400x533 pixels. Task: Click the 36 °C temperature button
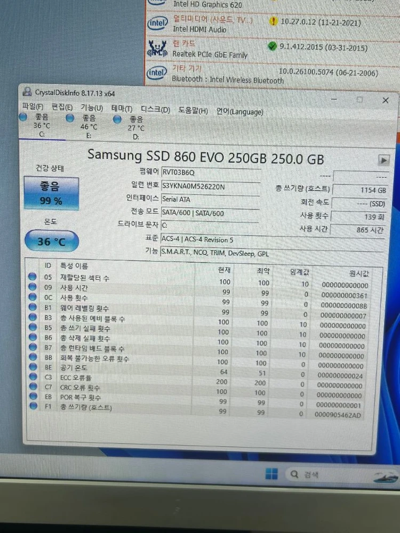point(52,241)
